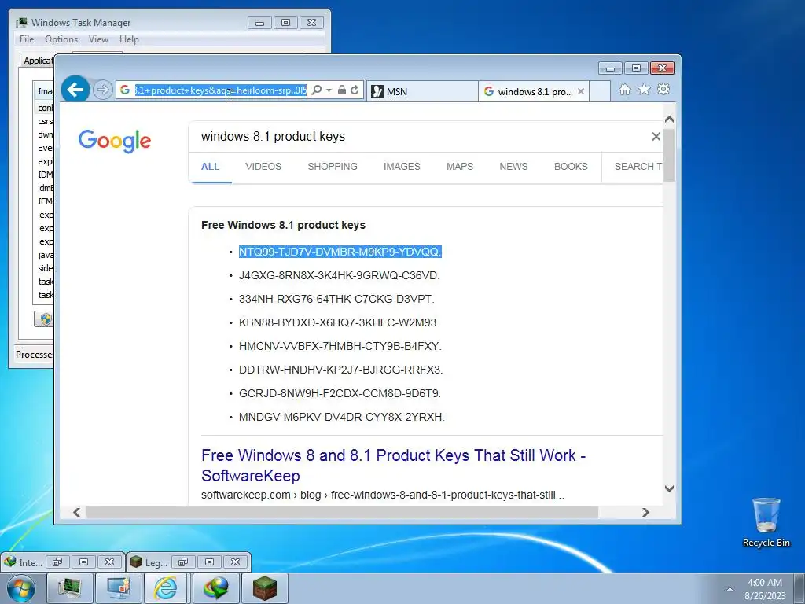Open Internet Download Manager taskbar icon

point(215,588)
